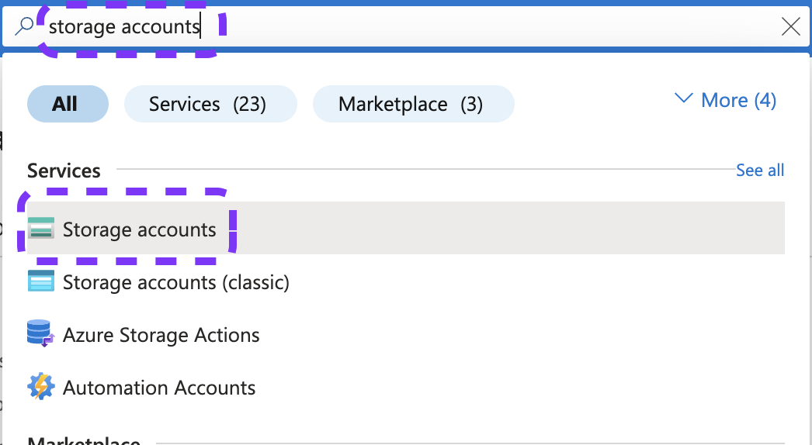Open Azure Storage Actions result
812x445 pixels.
406,334
